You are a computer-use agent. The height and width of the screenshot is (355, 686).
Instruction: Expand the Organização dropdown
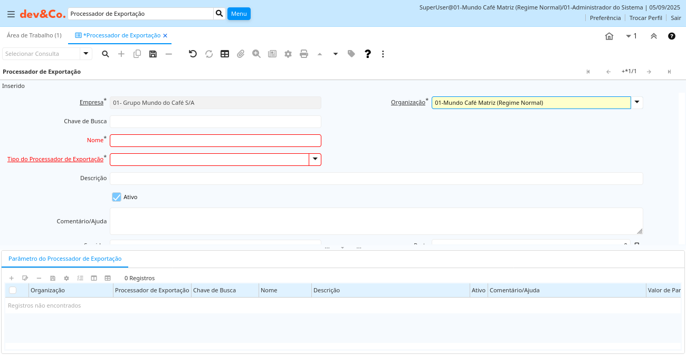pos(637,103)
